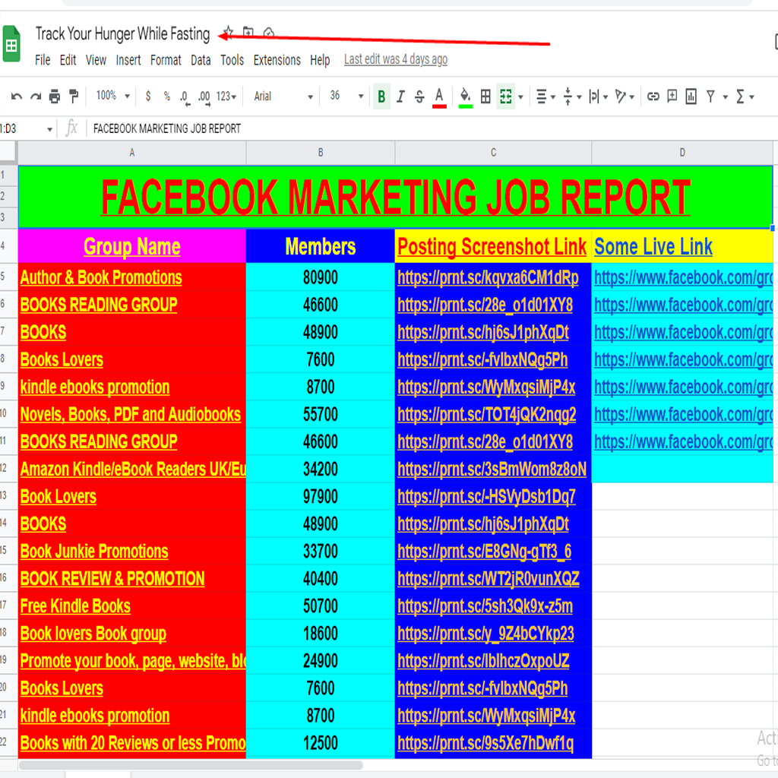Click the 'Book Junkie Promotions' link
Image resolution: width=778 pixels, height=778 pixels.
pyautogui.click(x=94, y=552)
